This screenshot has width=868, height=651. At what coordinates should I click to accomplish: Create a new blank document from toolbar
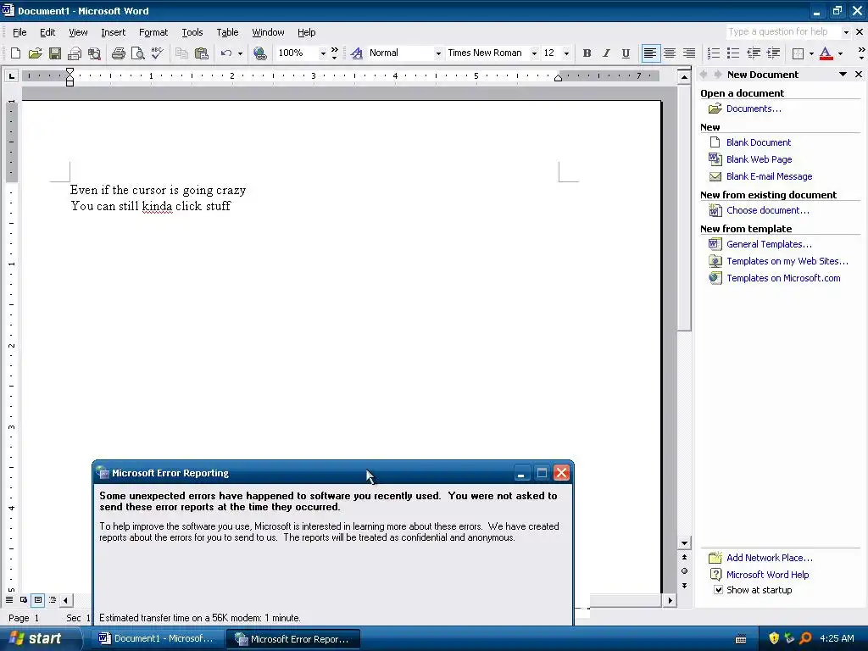tap(15, 53)
